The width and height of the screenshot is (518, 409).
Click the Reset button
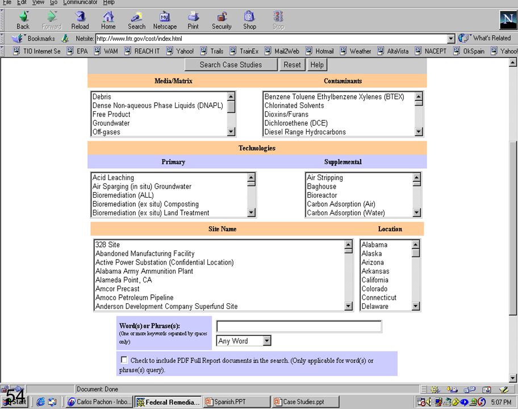(292, 65)
